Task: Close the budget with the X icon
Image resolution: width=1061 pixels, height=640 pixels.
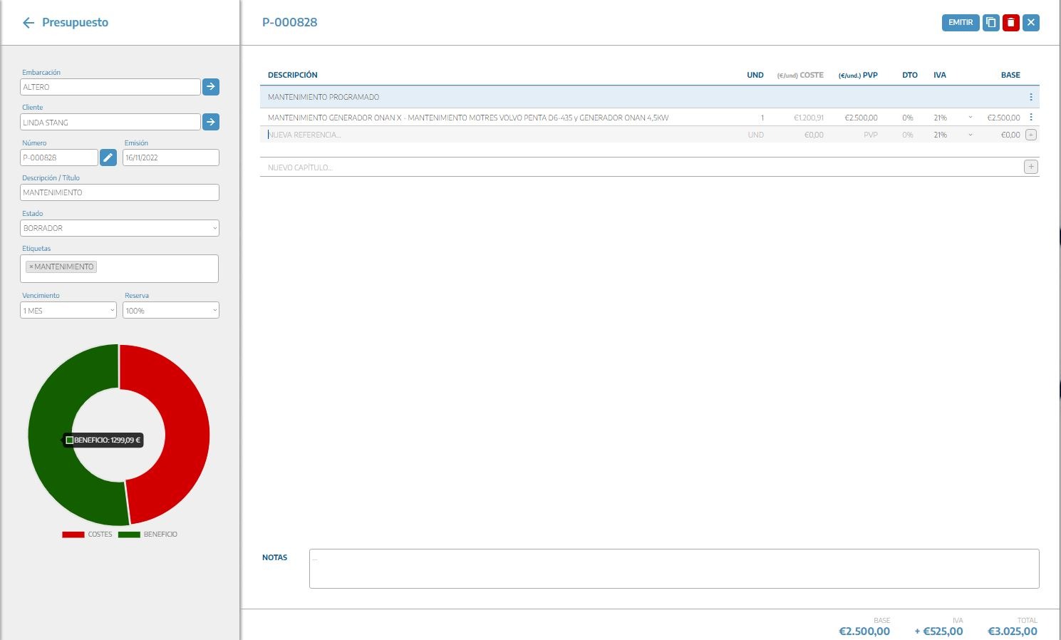Action: 1030,23
